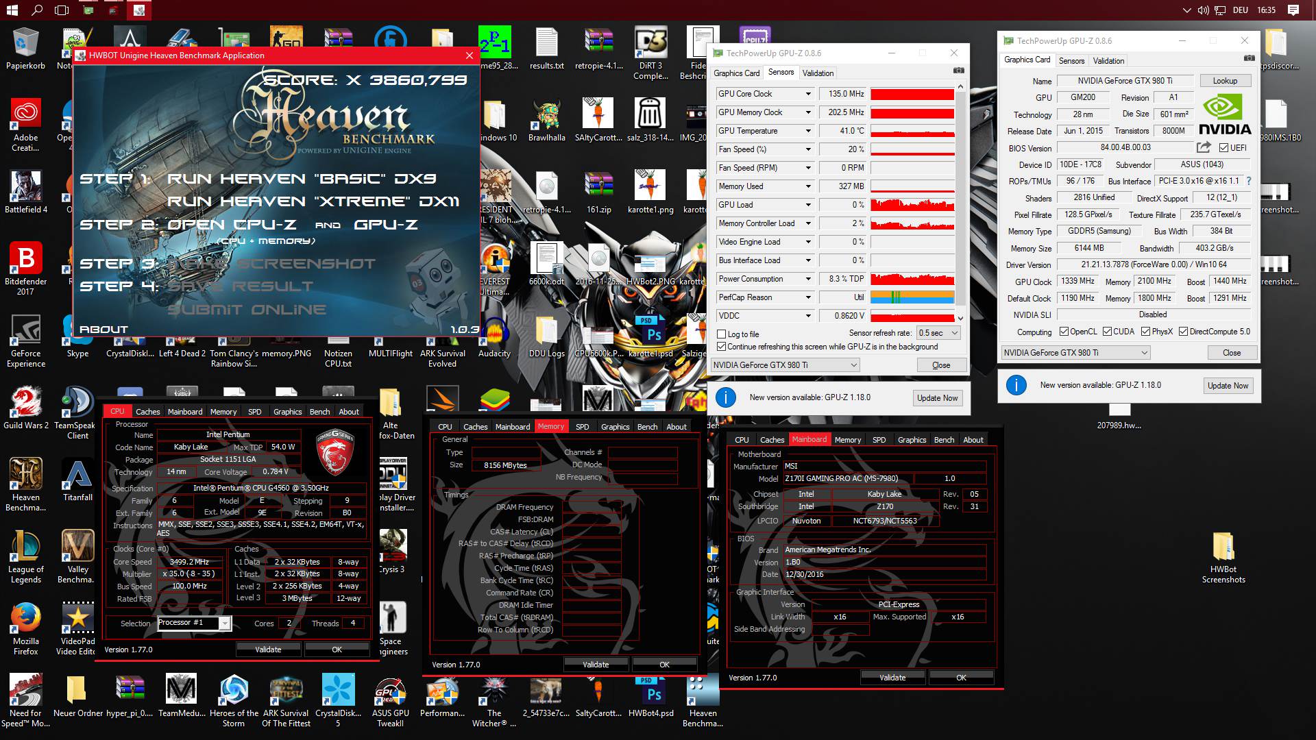Open Bitdefender 2017 desktop icon

(x=25, y=268)
